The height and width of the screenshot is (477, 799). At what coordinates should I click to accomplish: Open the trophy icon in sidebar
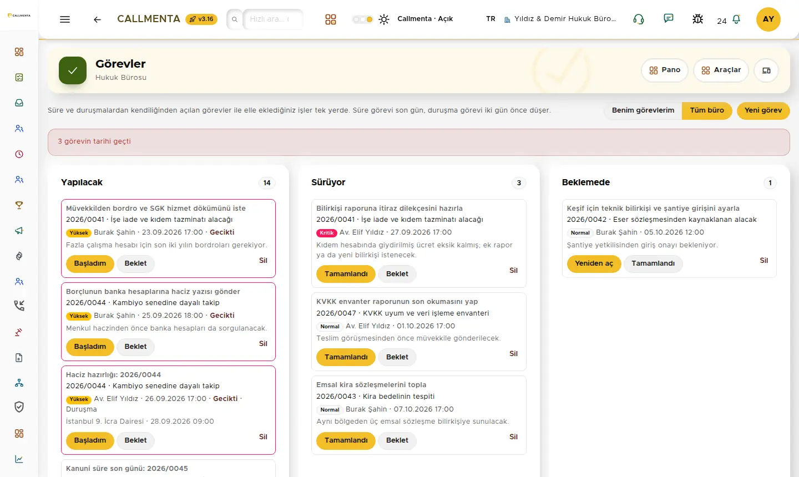pos(19,205)
